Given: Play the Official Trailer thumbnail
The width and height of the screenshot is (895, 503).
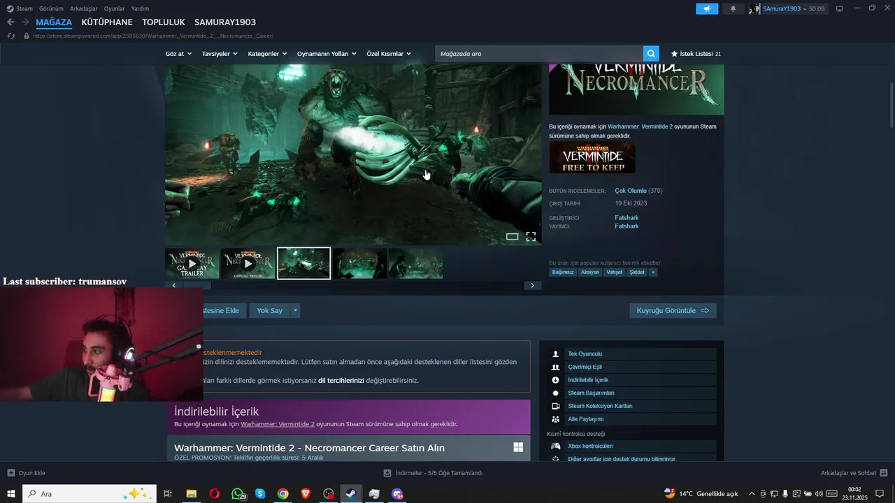Looking at the screenshot, I should [x=248, y=263].
